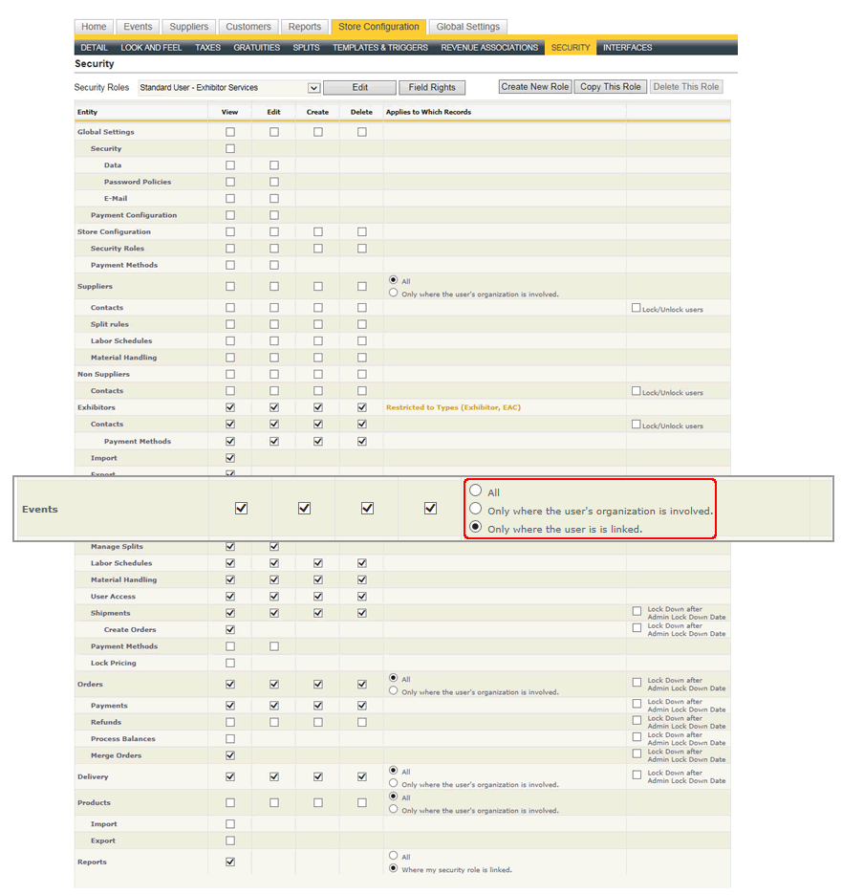This screenshot has height=895, width=842.
Task: Select Events 'user's organization is involved' radio
Action: pos(475,510)
